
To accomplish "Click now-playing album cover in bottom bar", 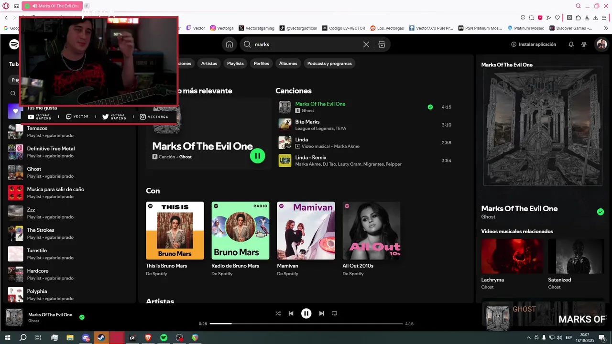I will tap(14, 317).
